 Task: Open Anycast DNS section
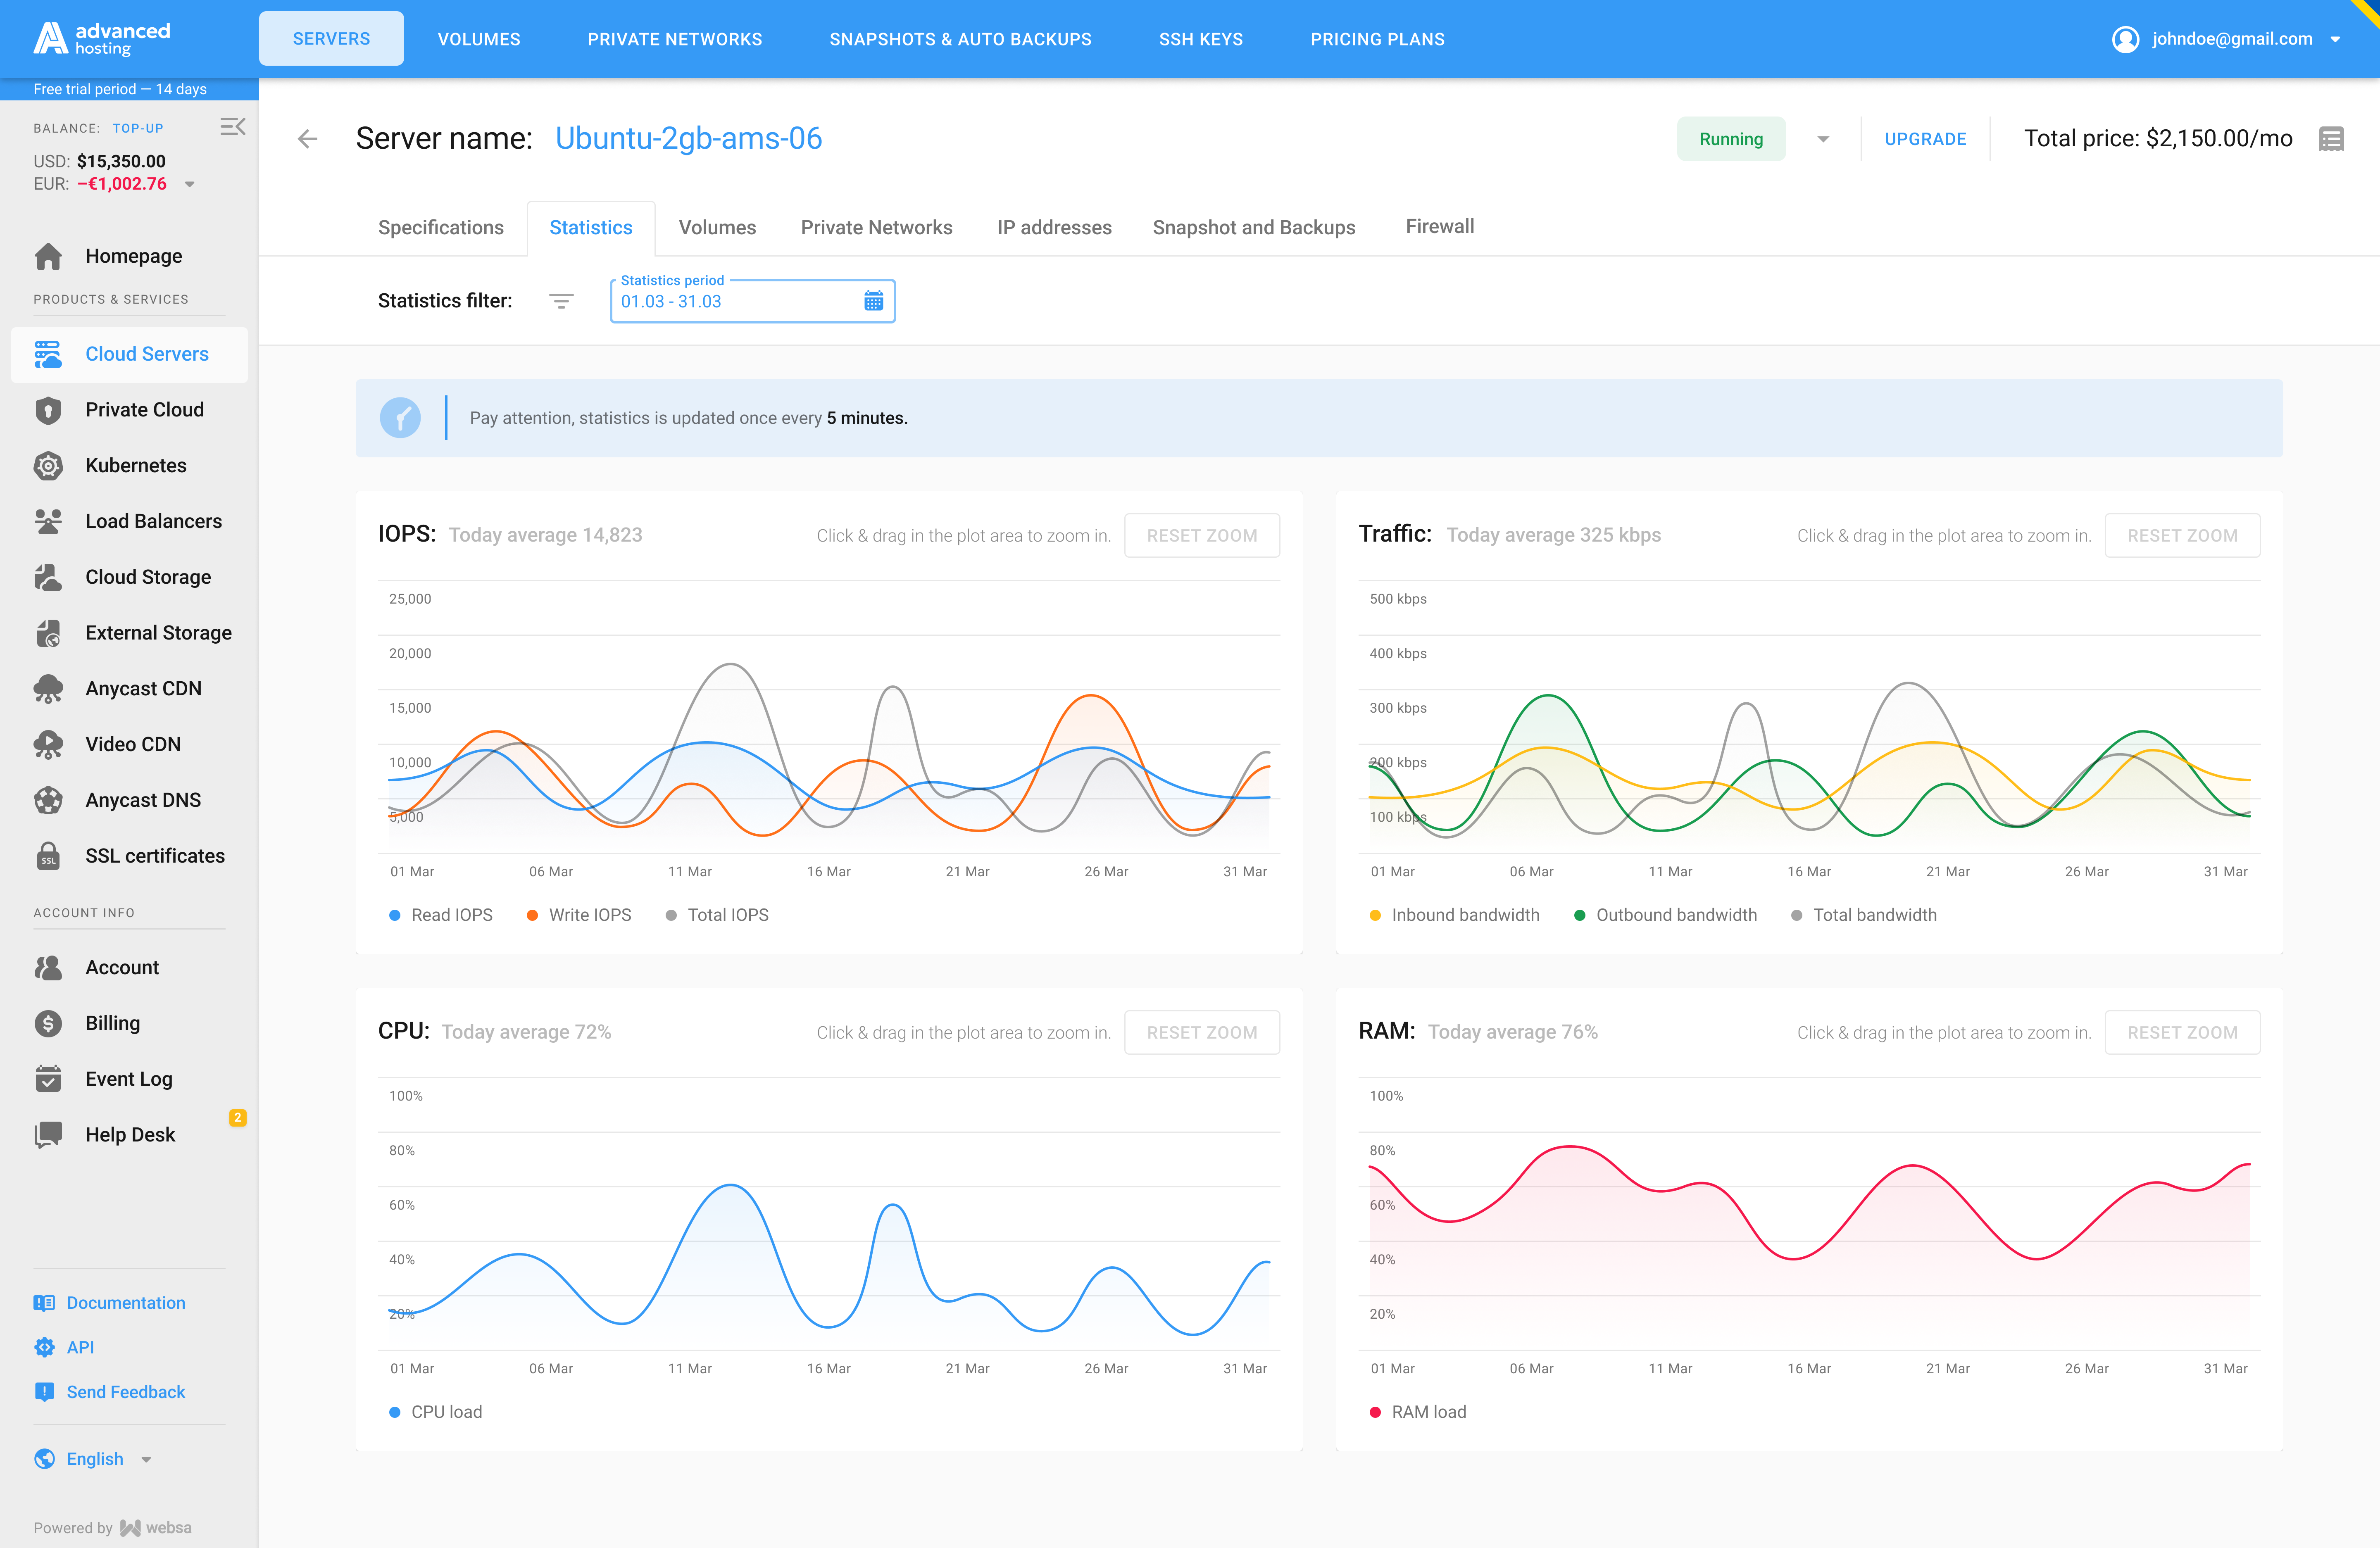(130, 800)
